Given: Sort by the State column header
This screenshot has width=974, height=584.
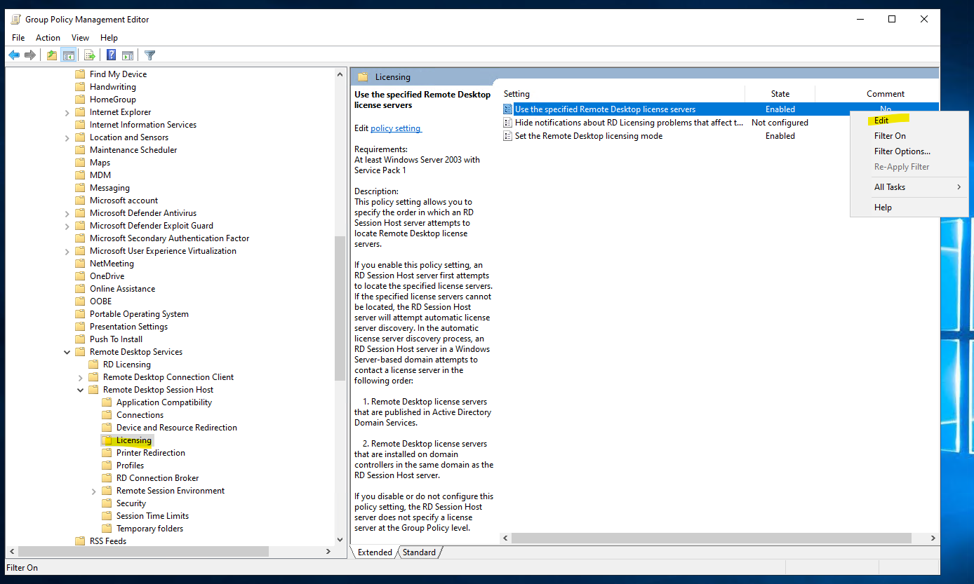Looking at the screenshot, I should [780, 94].
